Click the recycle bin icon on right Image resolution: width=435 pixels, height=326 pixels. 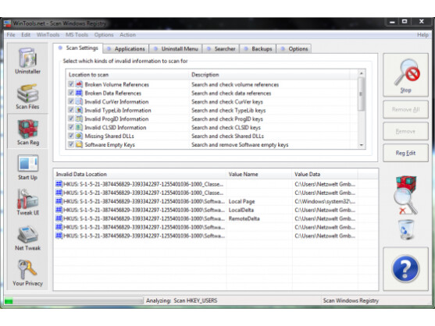(406, 229)
